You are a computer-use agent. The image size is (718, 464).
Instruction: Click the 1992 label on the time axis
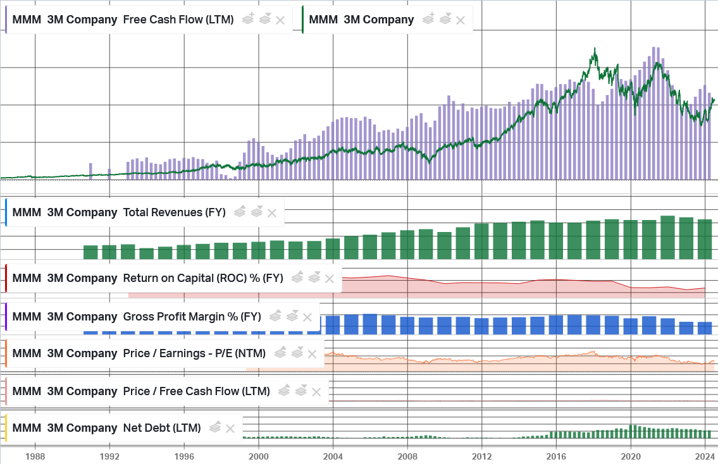(x=109, y=456)
